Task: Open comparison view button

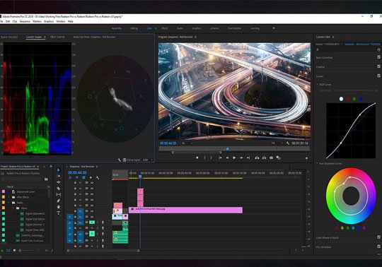Action: (278, 158)
